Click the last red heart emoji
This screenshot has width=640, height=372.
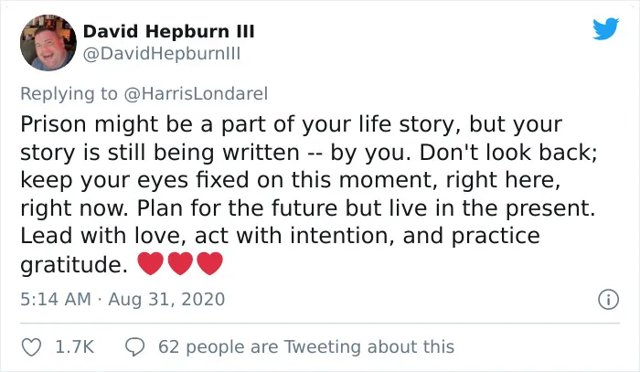[209, 263]
